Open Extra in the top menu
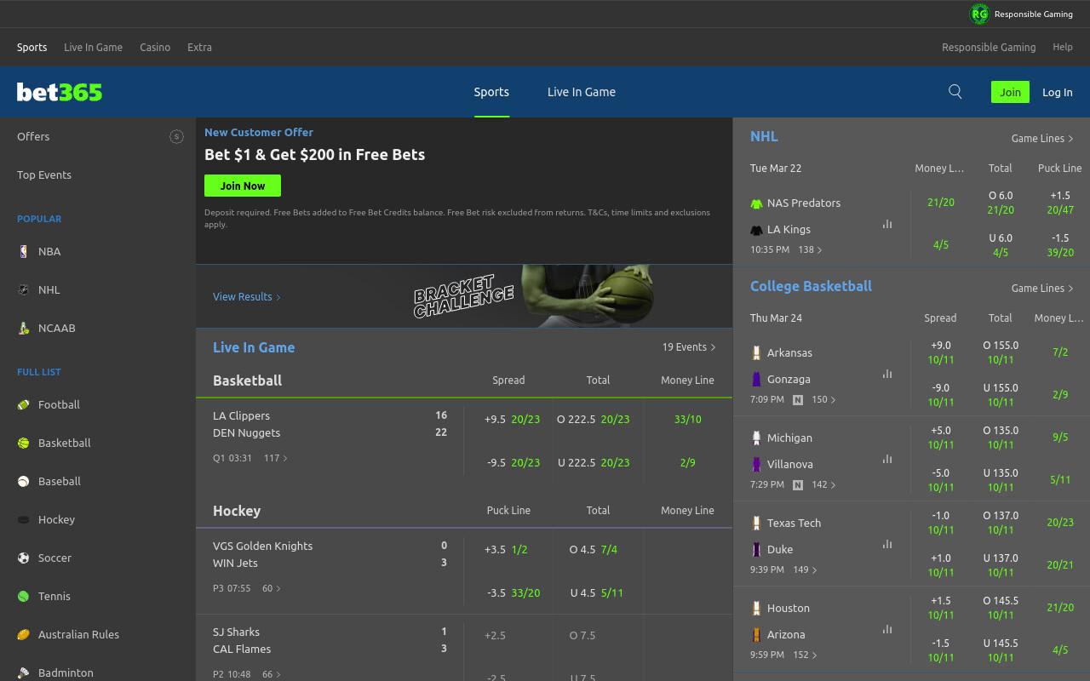 click(x=199, y=47)
